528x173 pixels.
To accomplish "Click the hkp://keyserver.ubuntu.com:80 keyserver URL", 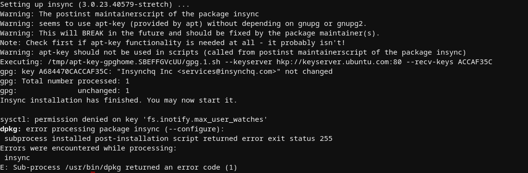I will tap(339, 62).
